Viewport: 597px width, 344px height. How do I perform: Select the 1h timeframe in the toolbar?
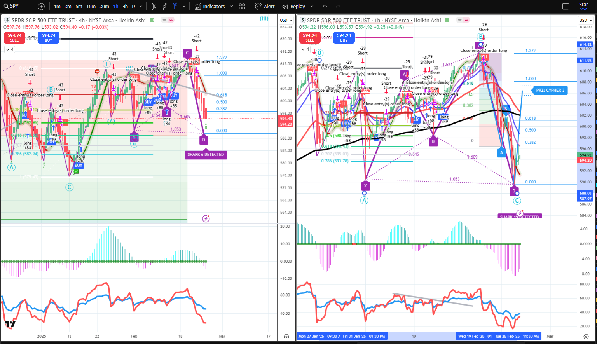pyautogui.click(x=116, y=7)
